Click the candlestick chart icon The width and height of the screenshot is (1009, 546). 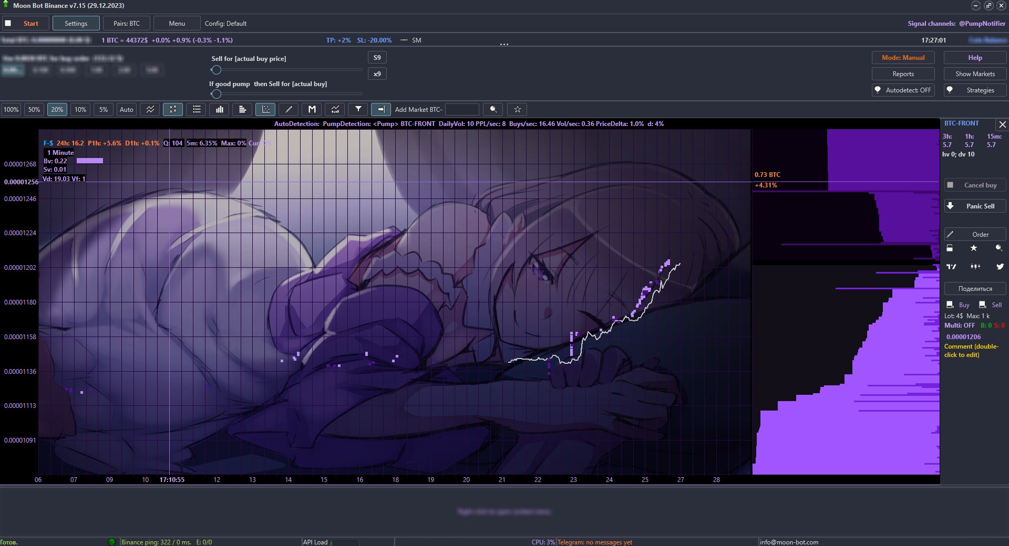[975, 267]
